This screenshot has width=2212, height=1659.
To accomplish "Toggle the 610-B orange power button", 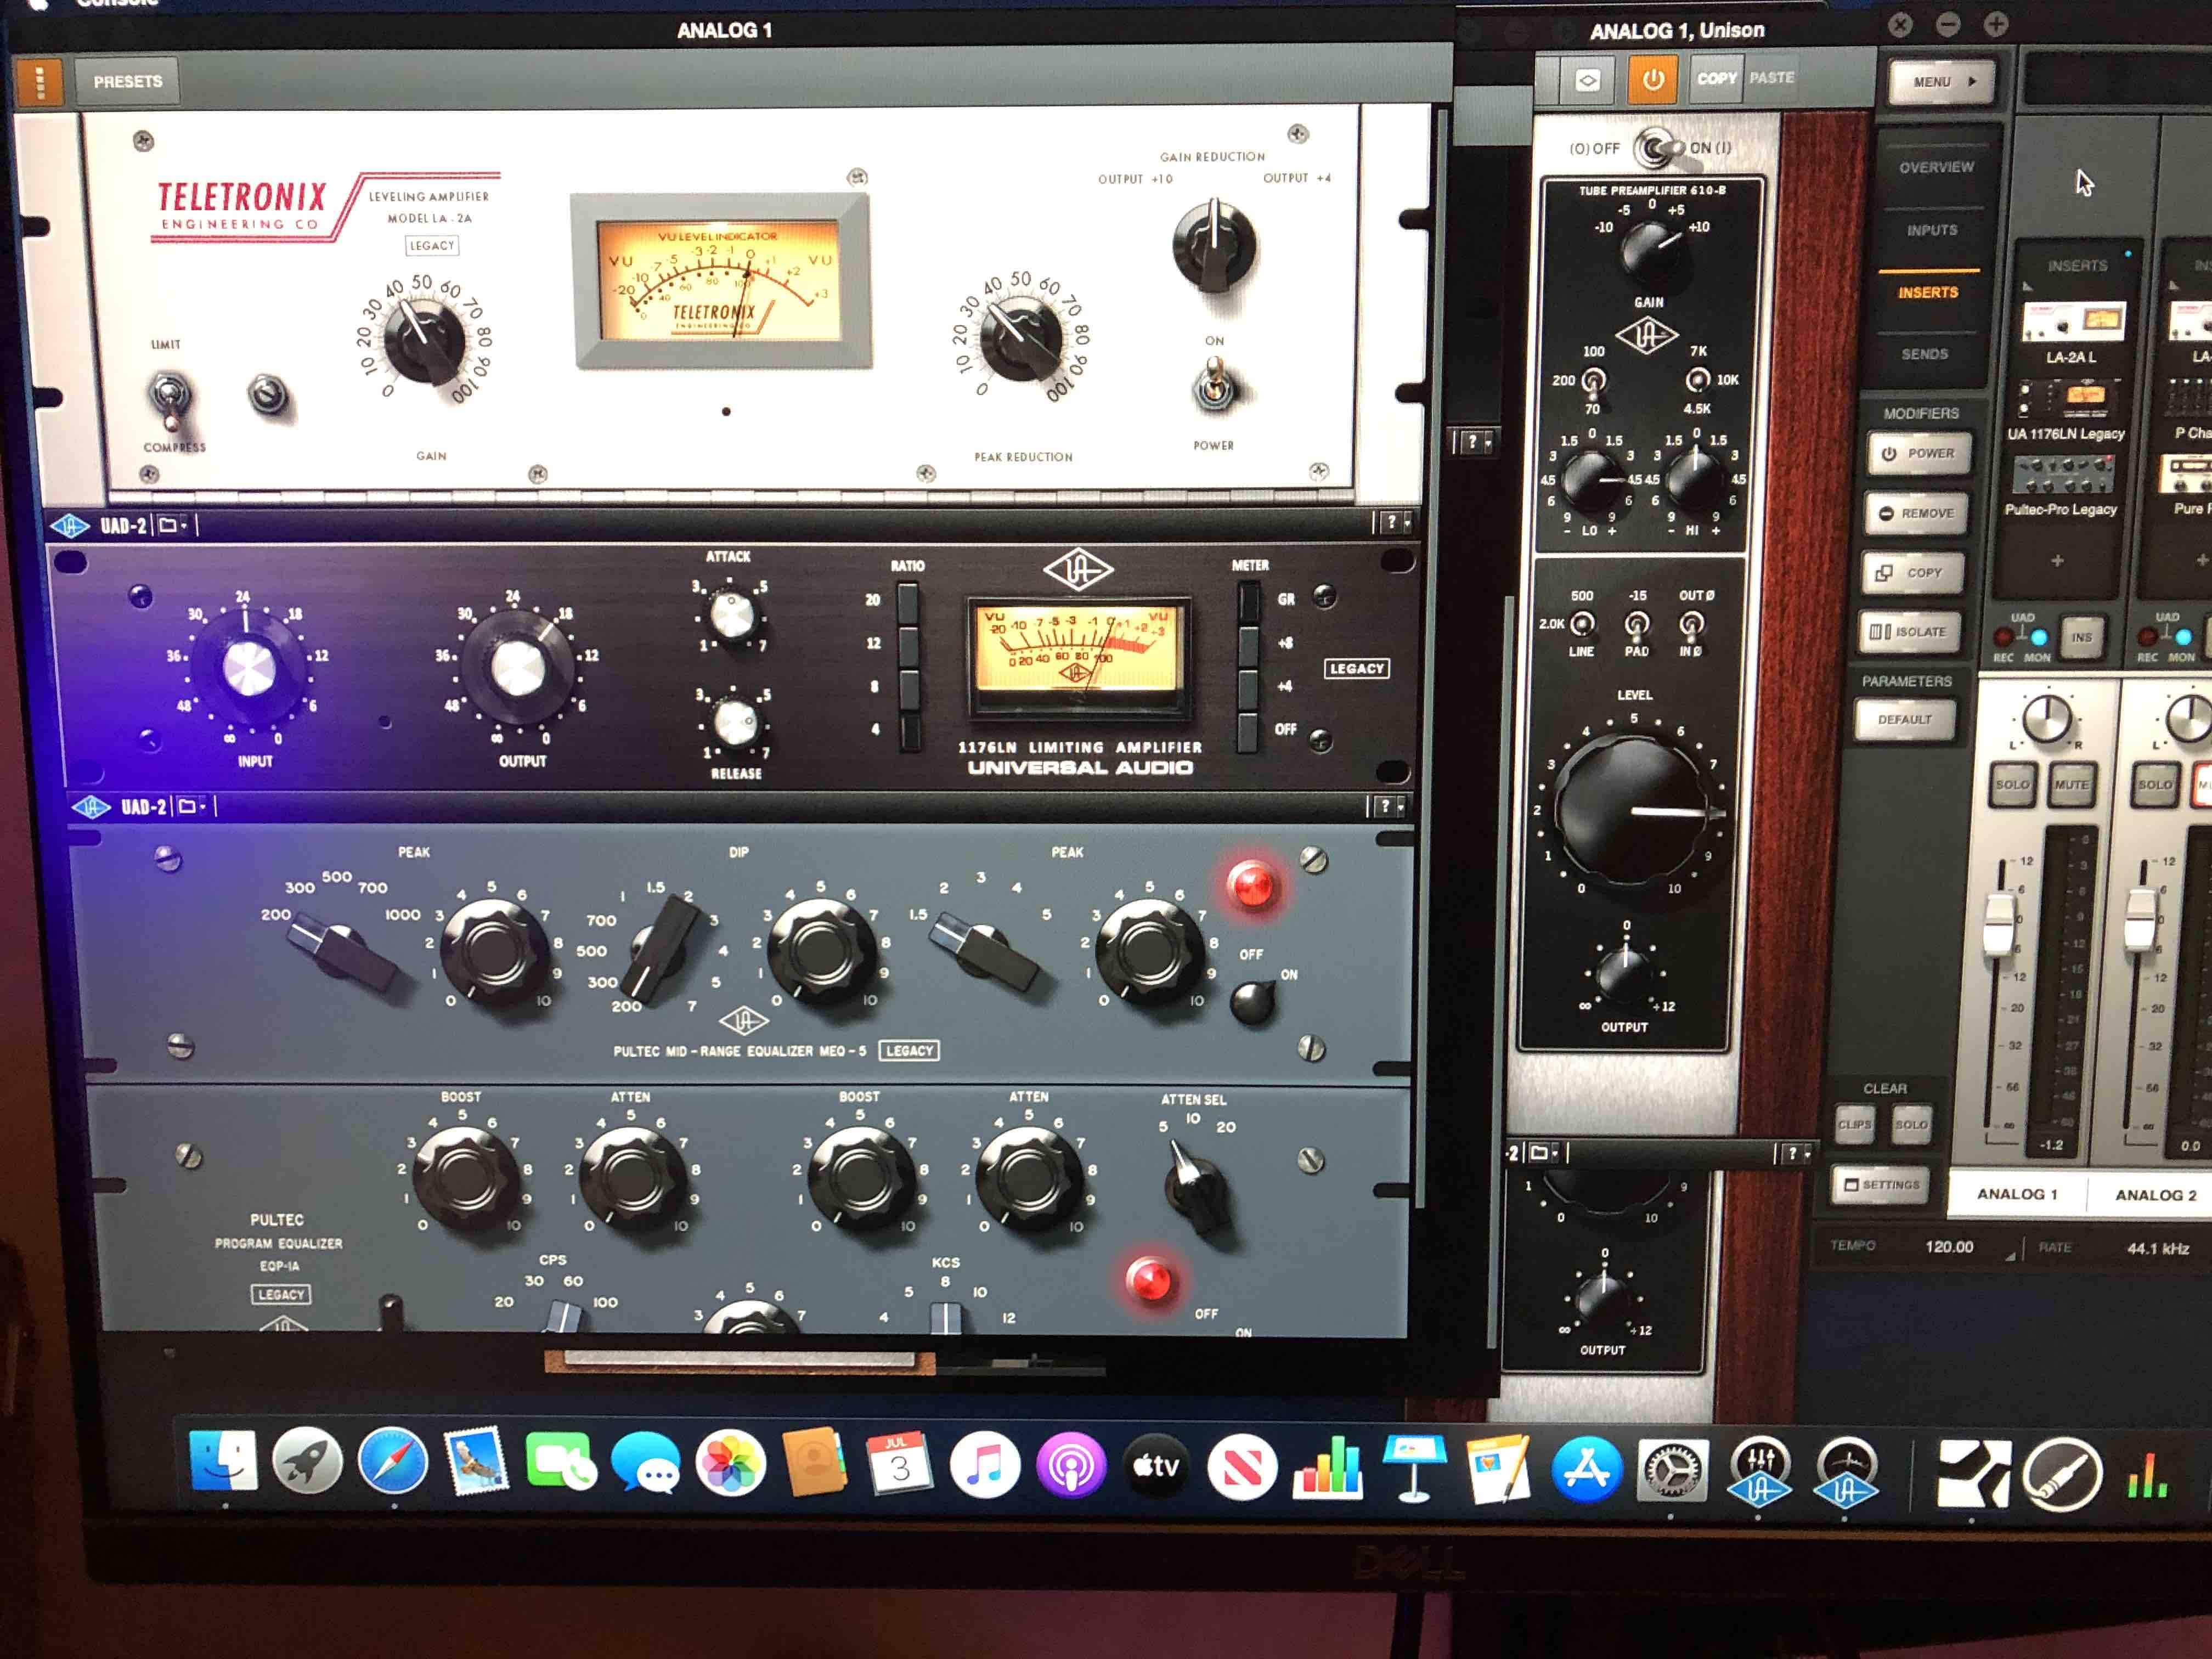I will coord(1653,79).
